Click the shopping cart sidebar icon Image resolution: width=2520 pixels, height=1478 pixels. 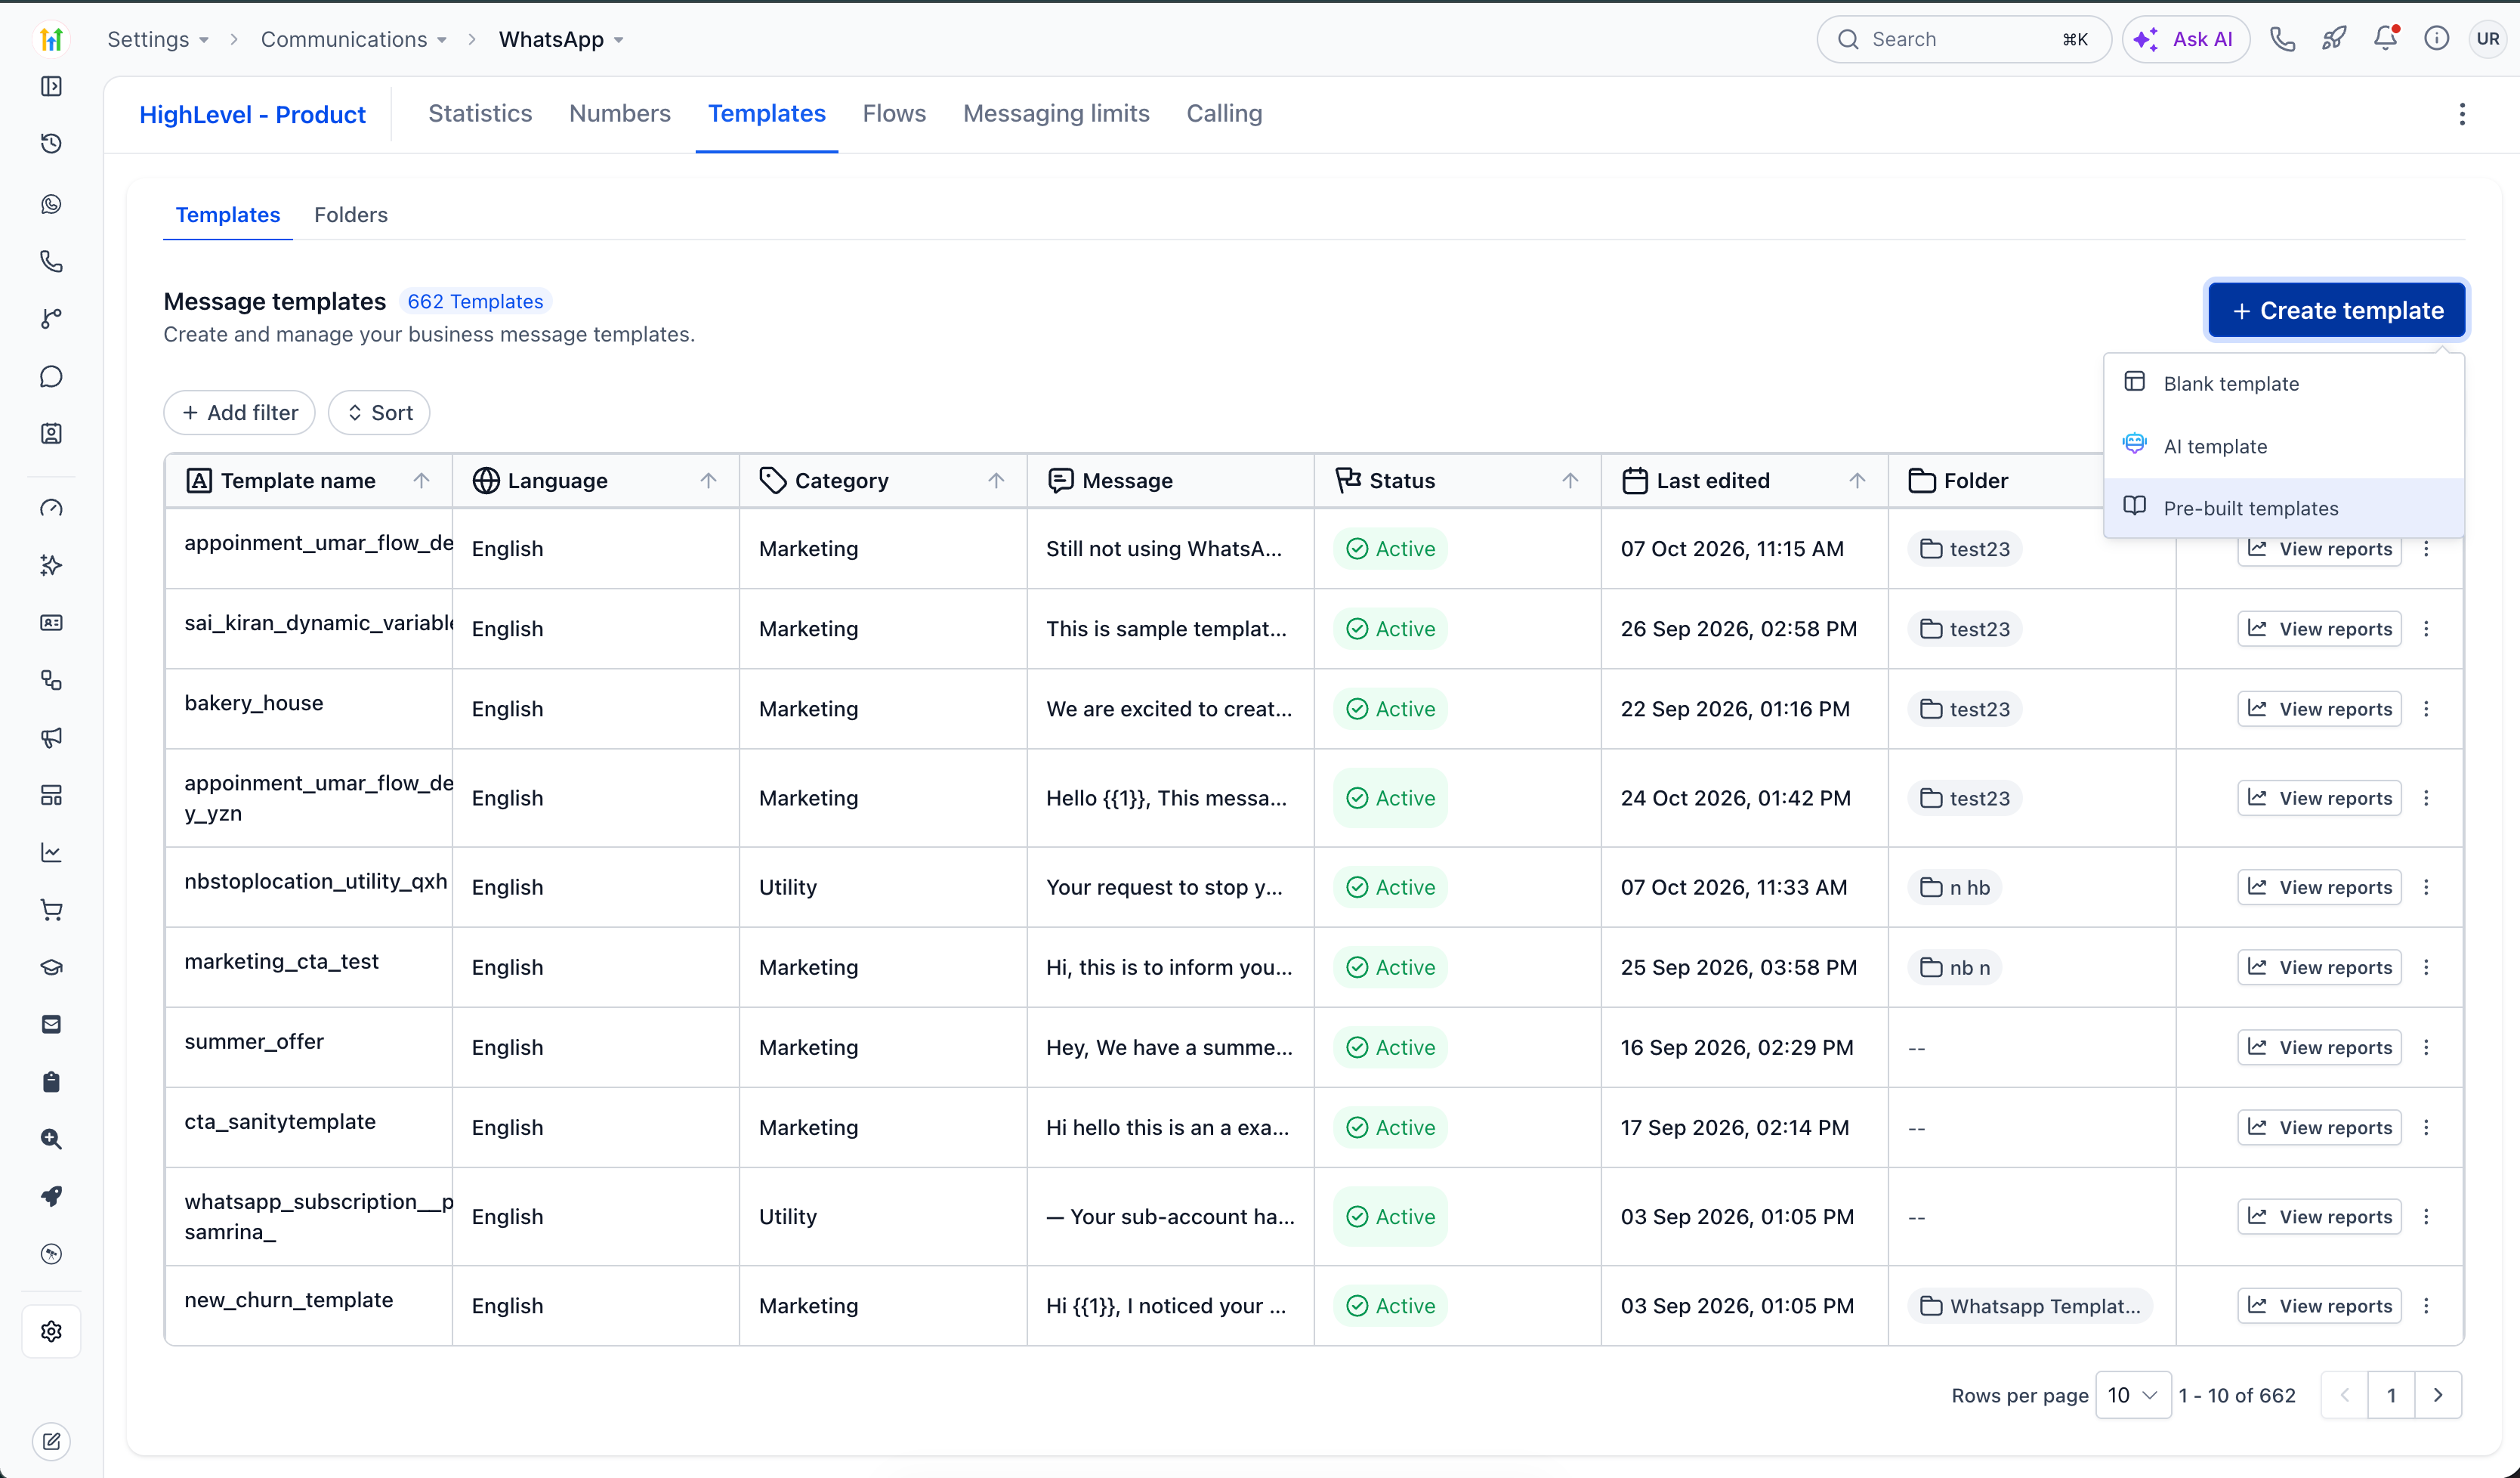51,909
